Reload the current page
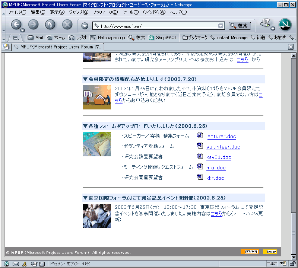The width and height of the screenshot is (298, 268). 50,25
